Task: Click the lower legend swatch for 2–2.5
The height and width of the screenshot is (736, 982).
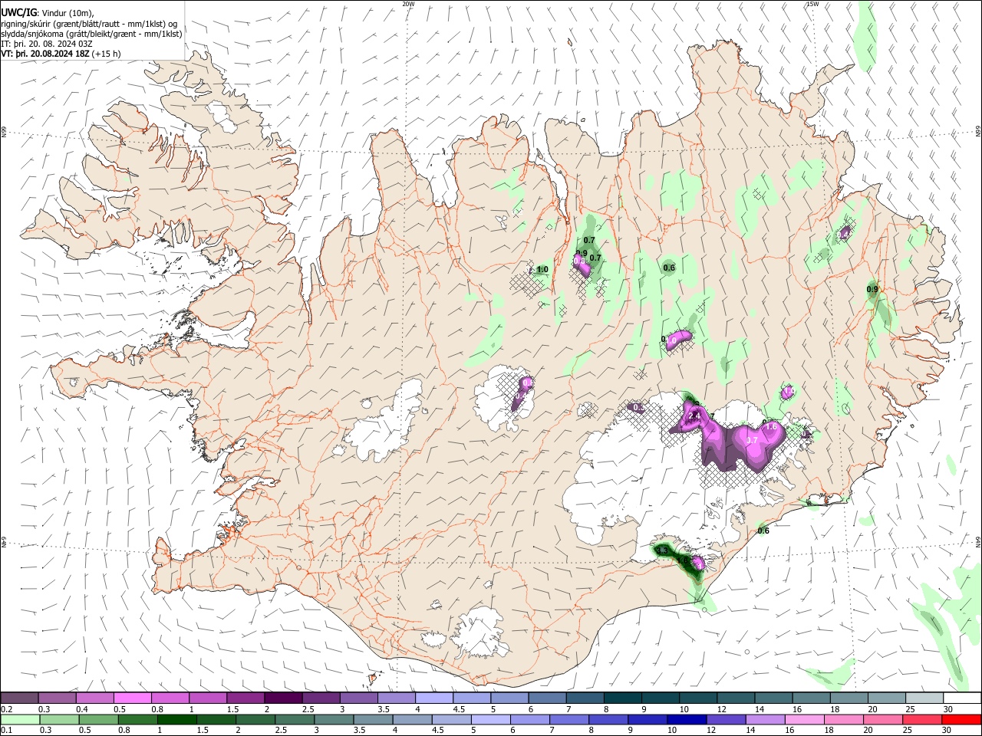Action: point(256,720)
